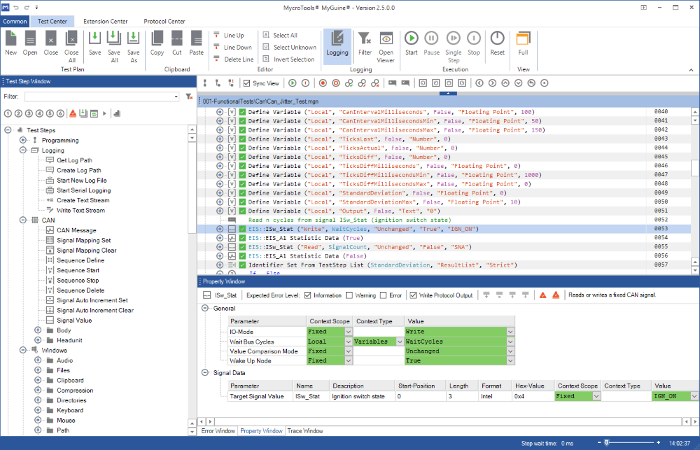700x450 pixels.
Task: Collapse the Logging tree node
Action: pyautogui.click(x=23, y=150)
